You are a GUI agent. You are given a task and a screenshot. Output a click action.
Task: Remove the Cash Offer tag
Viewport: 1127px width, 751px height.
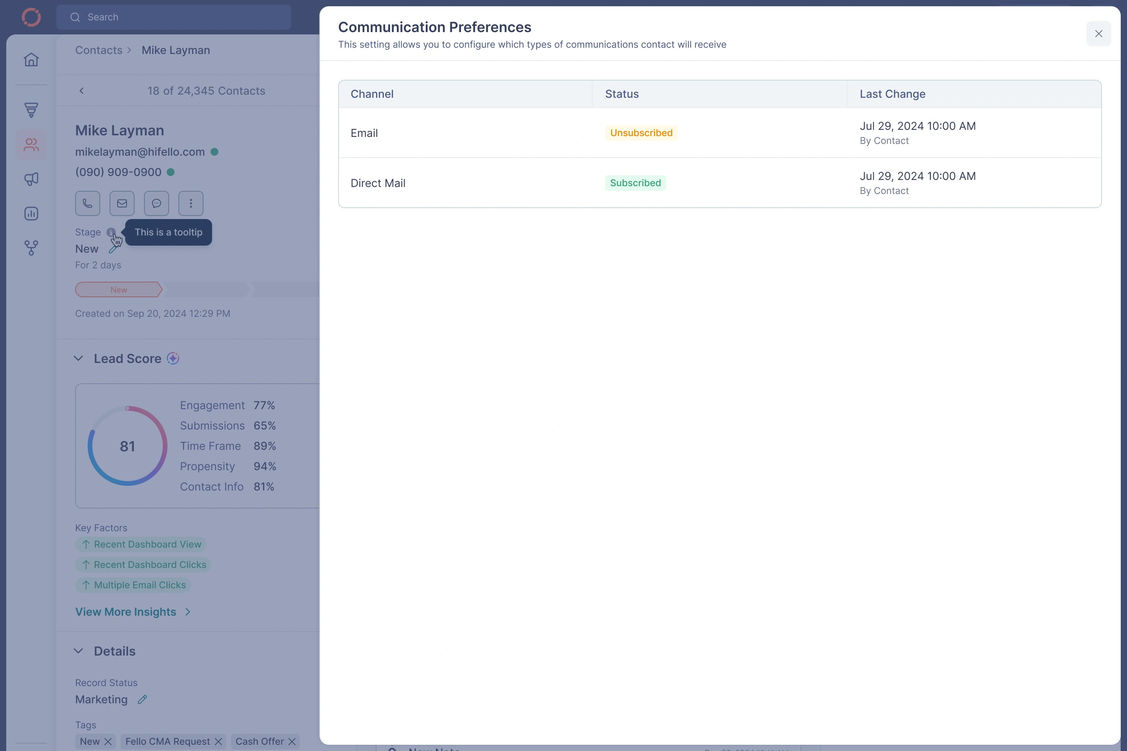292,742
